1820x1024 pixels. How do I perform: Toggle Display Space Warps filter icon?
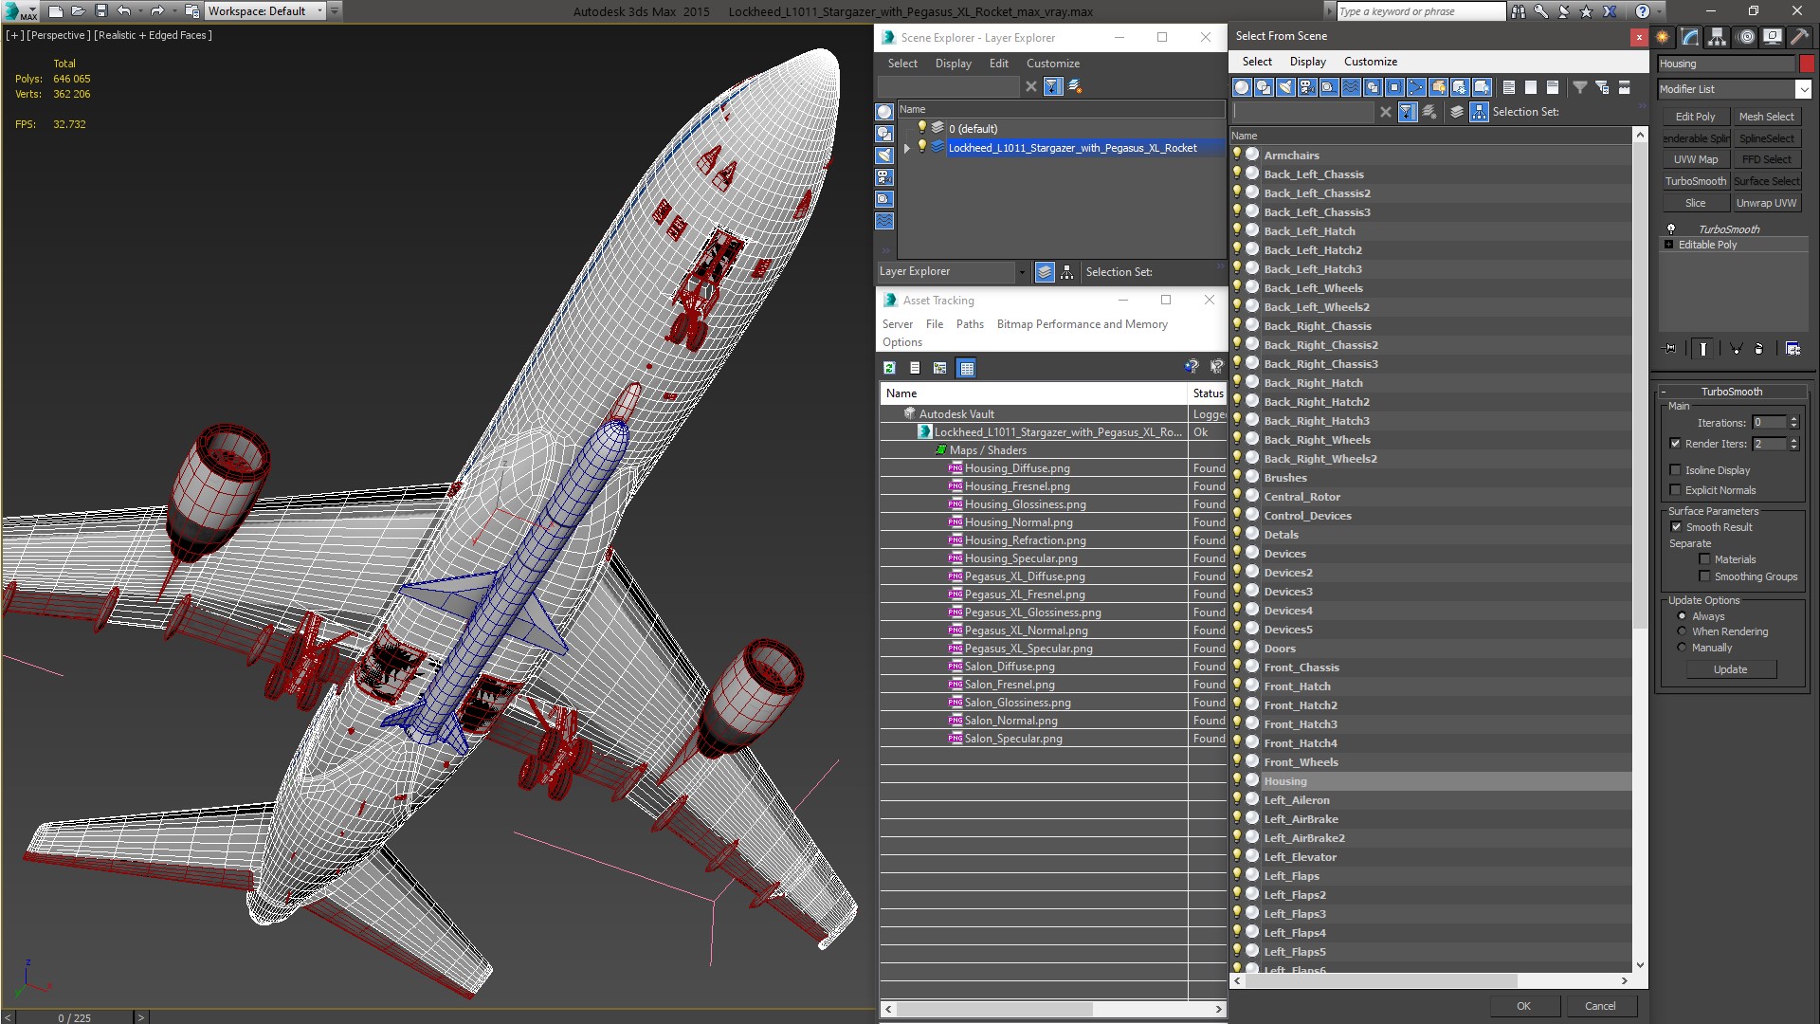point(1351,87)
